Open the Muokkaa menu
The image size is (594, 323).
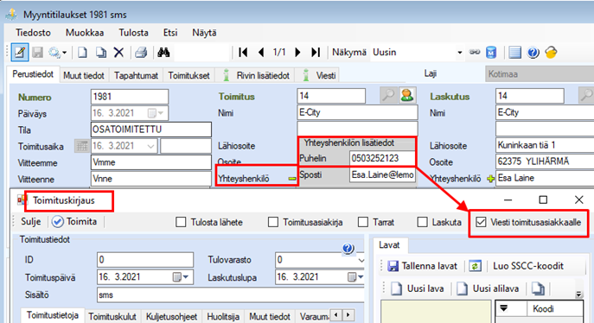(x=85, y=33)
